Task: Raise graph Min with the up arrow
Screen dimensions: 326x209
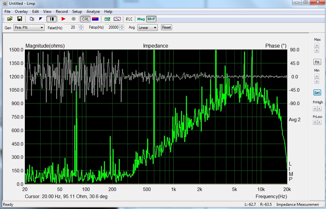Action: pos(317,76)
